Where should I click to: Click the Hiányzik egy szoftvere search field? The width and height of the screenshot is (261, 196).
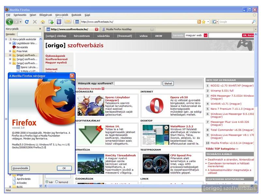pyautogui.click(x=138, y=83)
